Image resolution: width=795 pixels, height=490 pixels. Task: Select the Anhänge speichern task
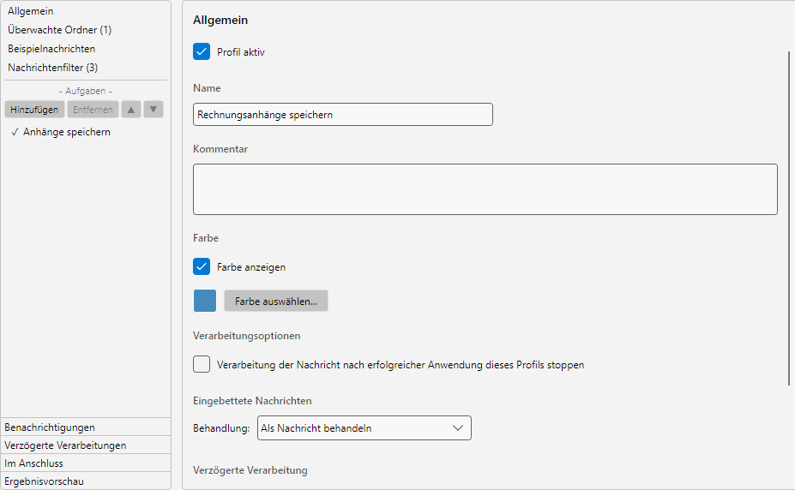66,132
